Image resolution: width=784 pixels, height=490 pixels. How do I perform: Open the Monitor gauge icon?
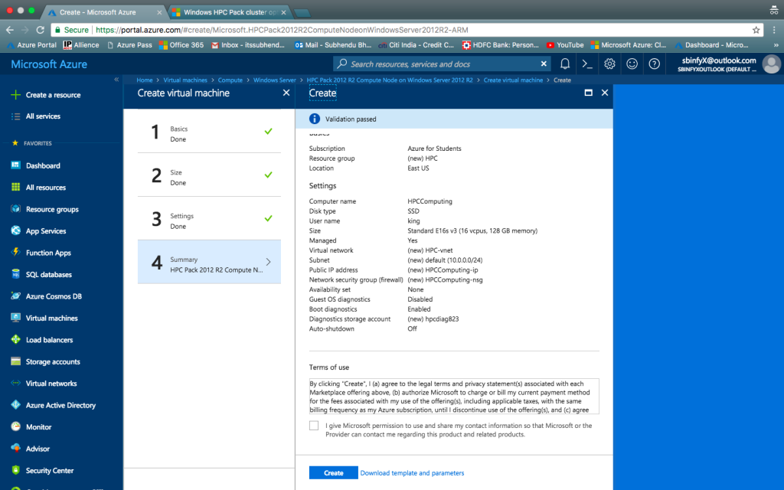pos(15,426)
